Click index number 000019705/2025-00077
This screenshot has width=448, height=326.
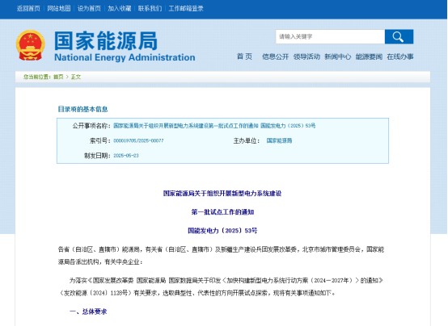coord(138,140)
